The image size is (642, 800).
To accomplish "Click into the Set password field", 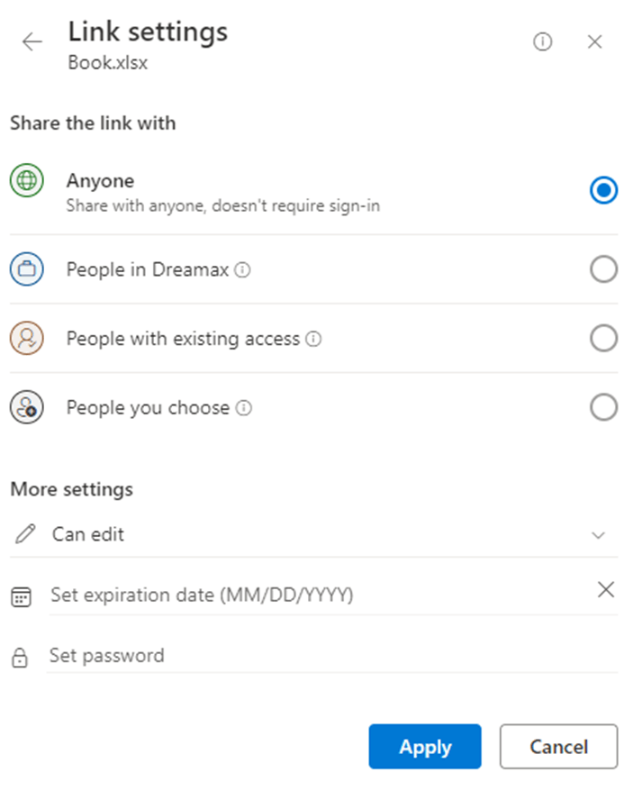I will [331, 656].
